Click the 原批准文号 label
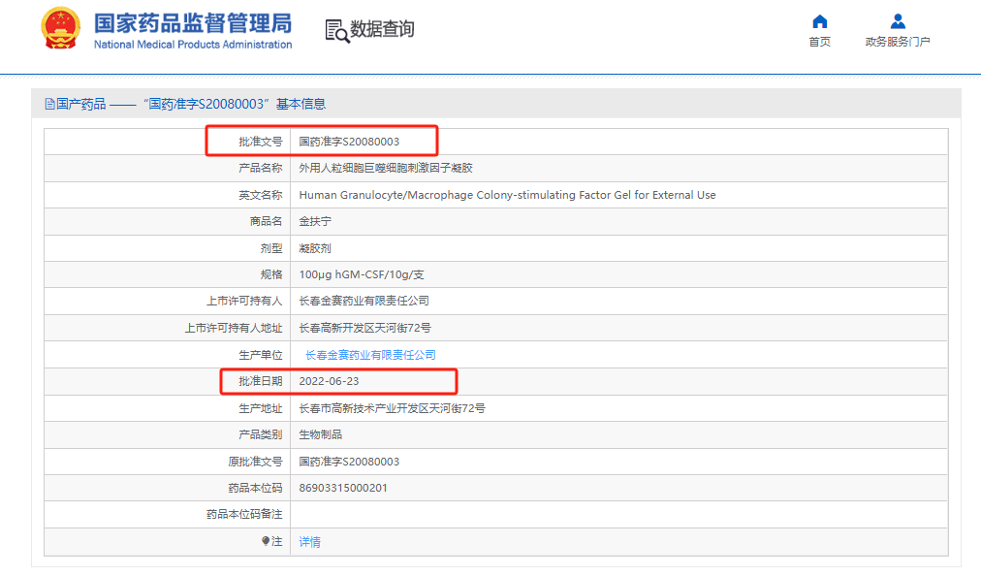The image size is (981, 576). (255, 462)
